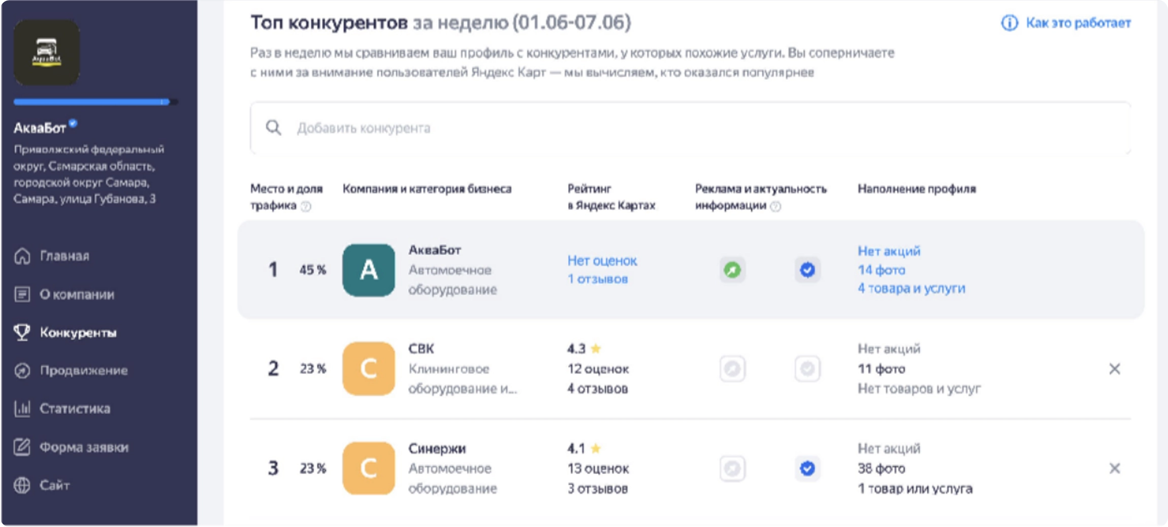Click the document icon beside О компании
The width and height of the screenshot is (1168, 527).
click(22, 294)
